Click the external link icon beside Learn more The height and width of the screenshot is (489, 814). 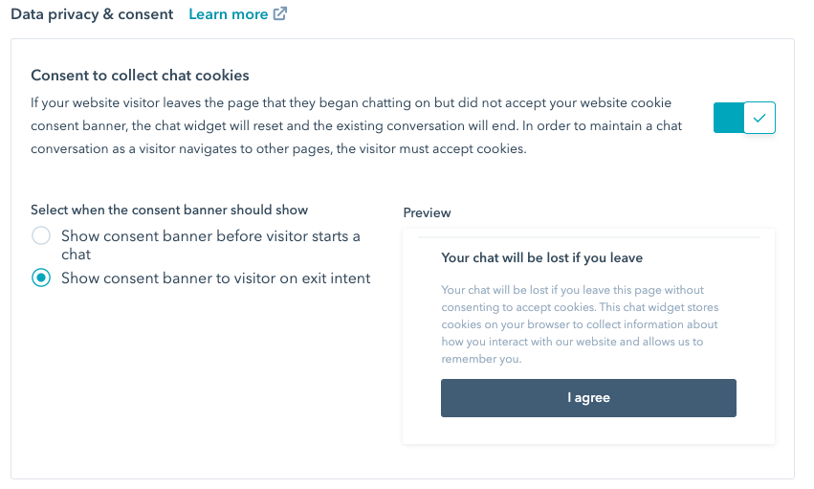pyautogui.click(x=280, y=14)
